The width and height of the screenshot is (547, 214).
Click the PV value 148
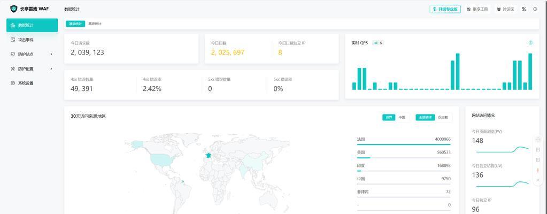click(x=477, y=140)
